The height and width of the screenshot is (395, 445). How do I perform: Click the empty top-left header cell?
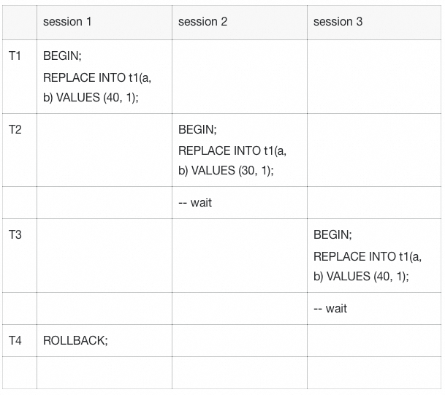point(20,23)
